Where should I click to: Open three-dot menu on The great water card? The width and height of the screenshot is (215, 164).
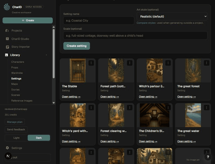tap(206, 108)
